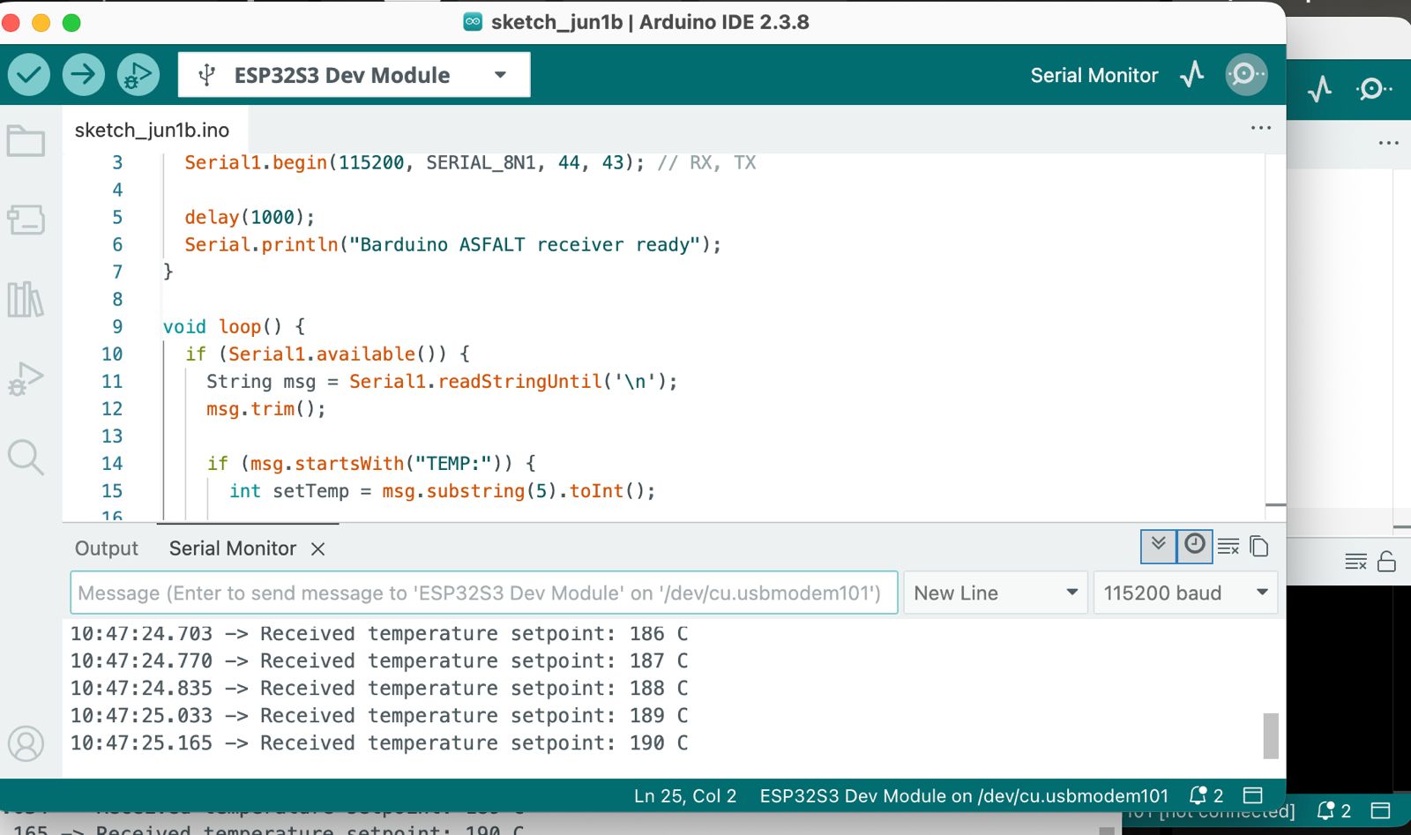This screenshot has height=835, width=1411.
Task: Open the Library Manager sidebar icon
Action: click(26, 300)
